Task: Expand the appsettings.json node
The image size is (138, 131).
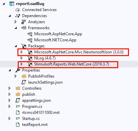Action: [10, 100]
